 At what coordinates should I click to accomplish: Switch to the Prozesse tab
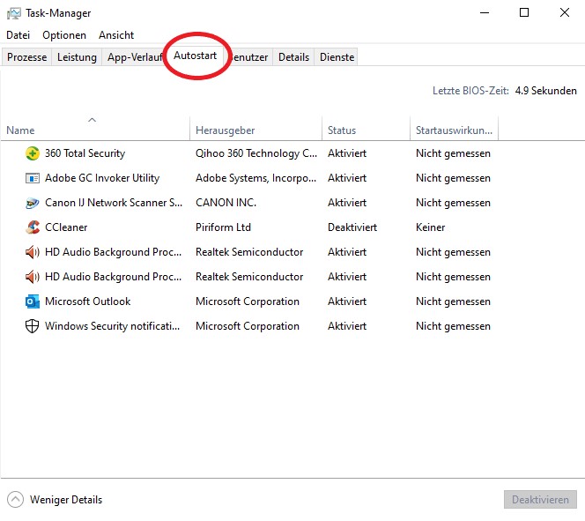[26, 57]
